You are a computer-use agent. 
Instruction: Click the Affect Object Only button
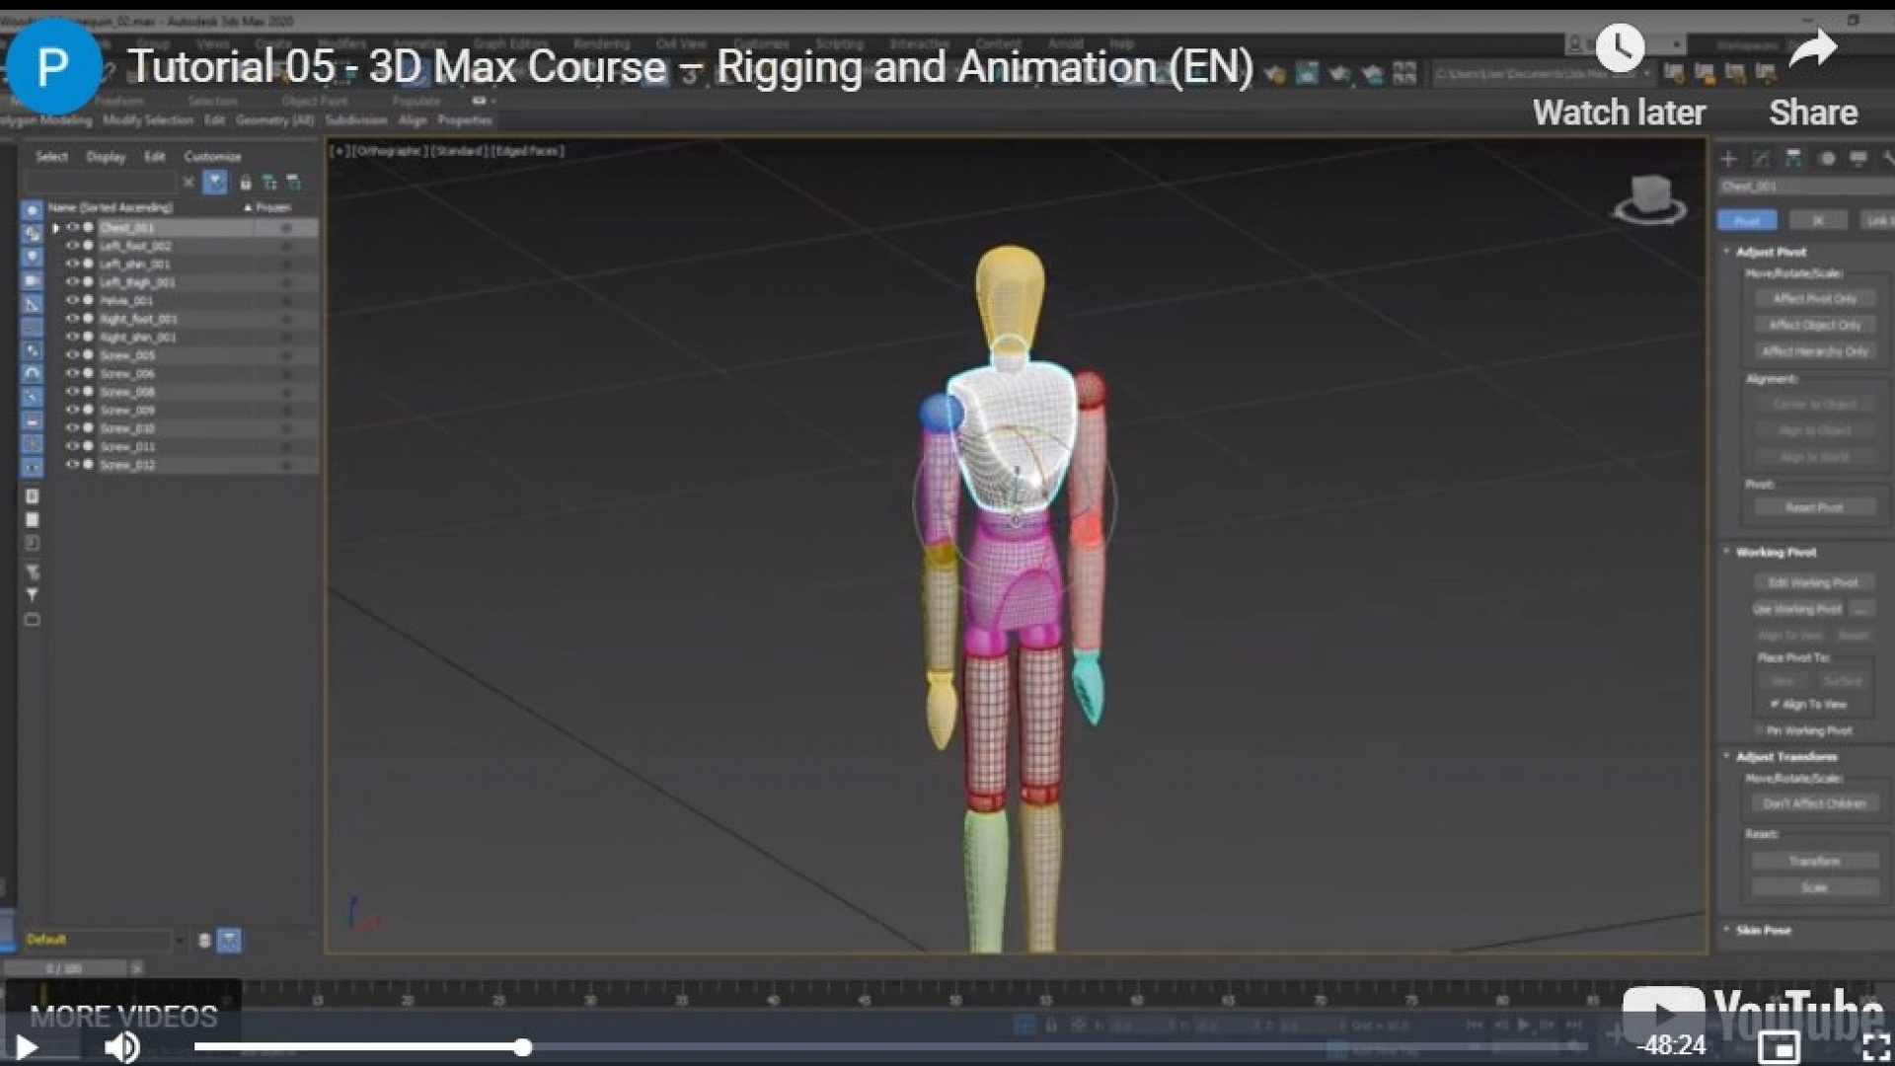coord(1814,325)
